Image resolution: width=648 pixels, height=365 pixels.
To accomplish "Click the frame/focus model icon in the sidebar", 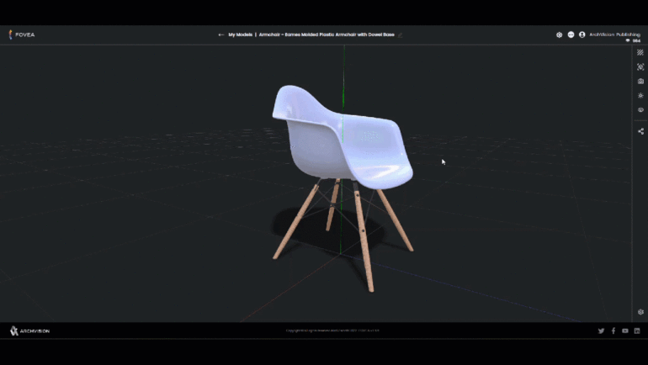I will (640, 67).
